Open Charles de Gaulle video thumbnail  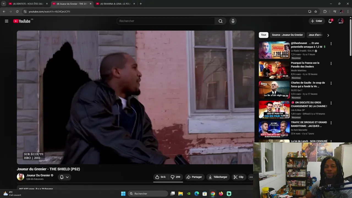coord(274,90)
